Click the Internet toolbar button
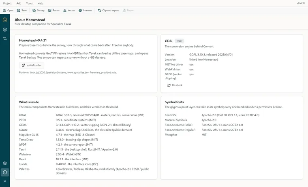This screenshot has width=308, height=187. tap(85, 11)
